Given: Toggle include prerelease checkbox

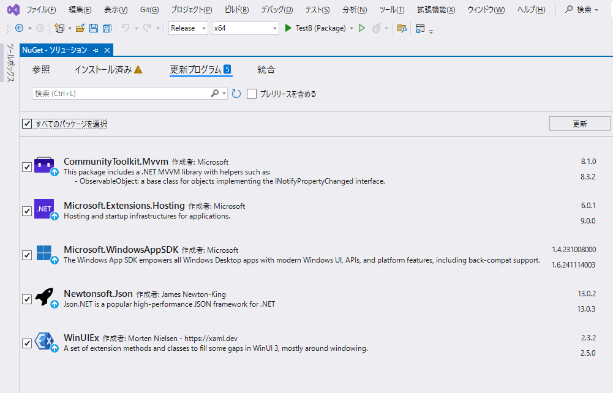Looking at the screenshot, I should (252, 94).
